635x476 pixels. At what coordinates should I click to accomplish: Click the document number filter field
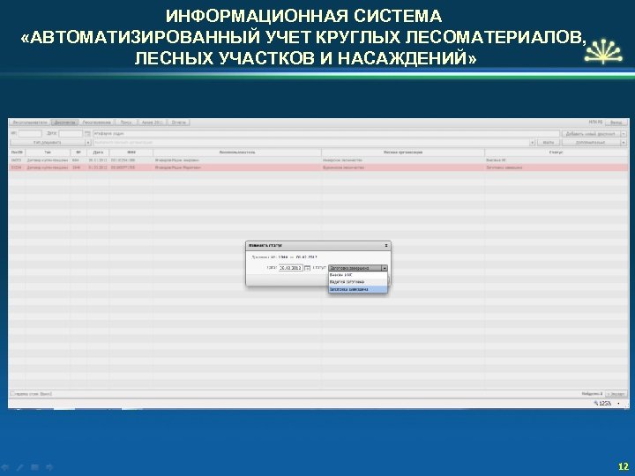(x=30, y=134)
